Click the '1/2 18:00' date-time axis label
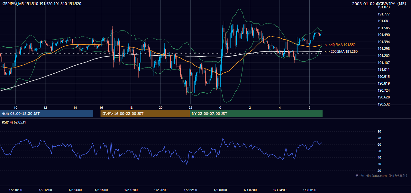This screenshot has width=411, height=193. point(131,190)
